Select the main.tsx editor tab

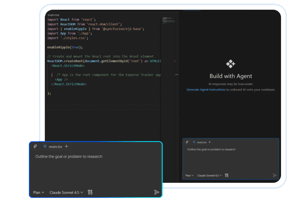pos(53,15)
